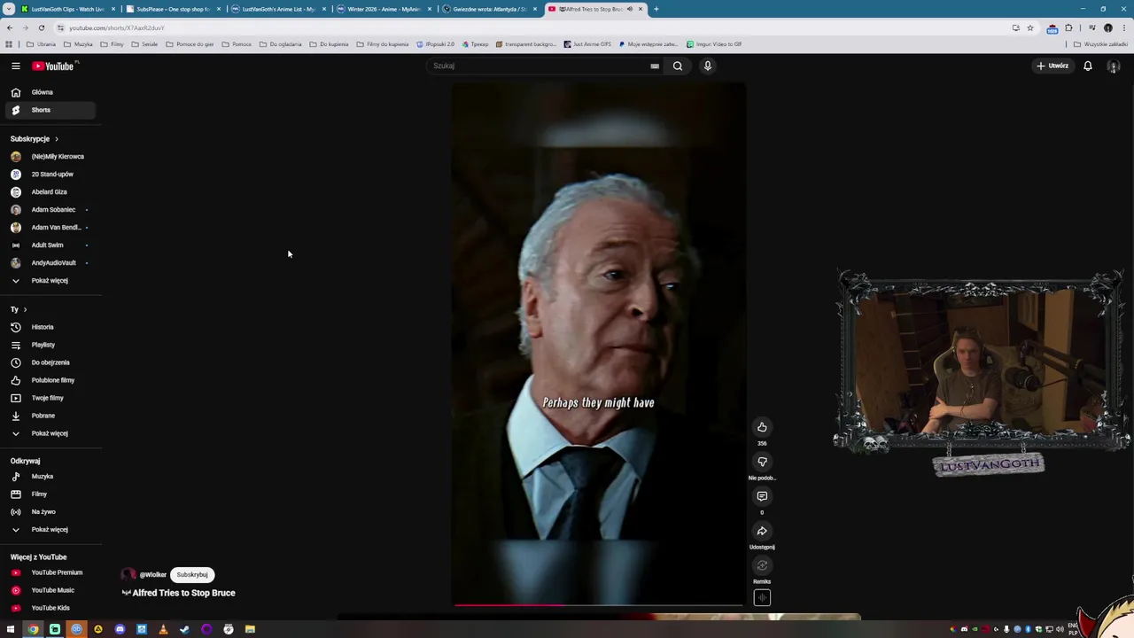Go to YouTube home via logo

click(x=54, y=66)
